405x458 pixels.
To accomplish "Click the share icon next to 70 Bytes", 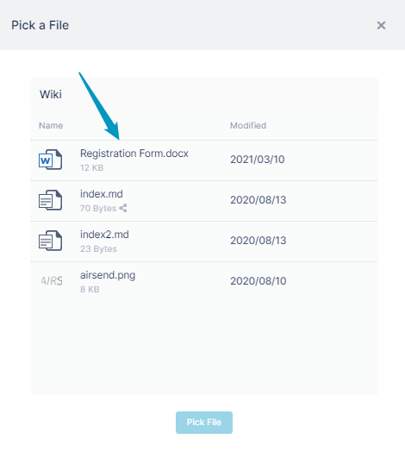I will [x=123, y=208].
